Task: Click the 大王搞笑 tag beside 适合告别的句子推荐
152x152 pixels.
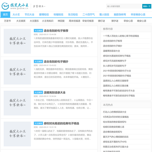Action: pyautogui.click(x=38, y=31)
